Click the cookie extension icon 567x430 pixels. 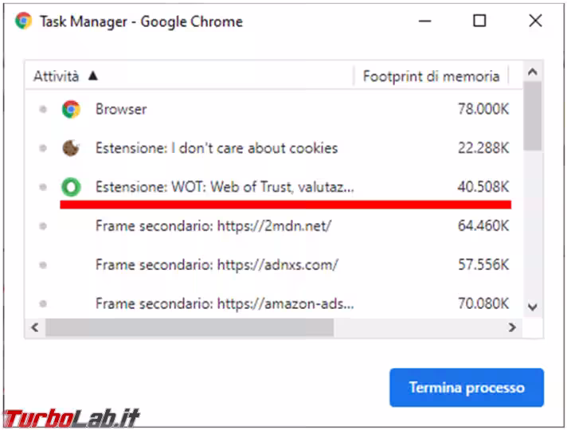tap(71, 148)
